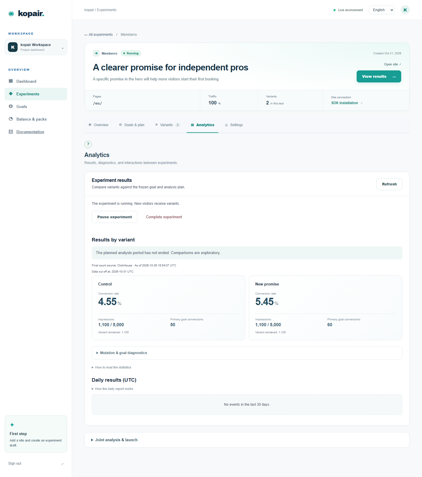Open the kopair Workspace switcher chevron
Image resolution: width=422 pixels, height=477 pixels.
[x=62, y=48]
